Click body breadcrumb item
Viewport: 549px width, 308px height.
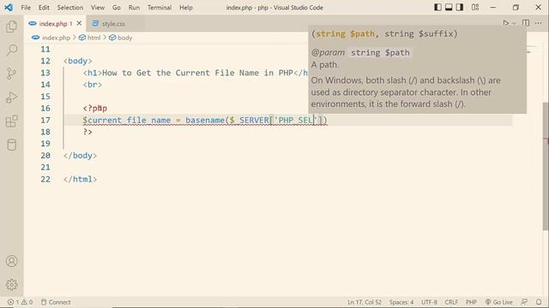tap(121, 38)
